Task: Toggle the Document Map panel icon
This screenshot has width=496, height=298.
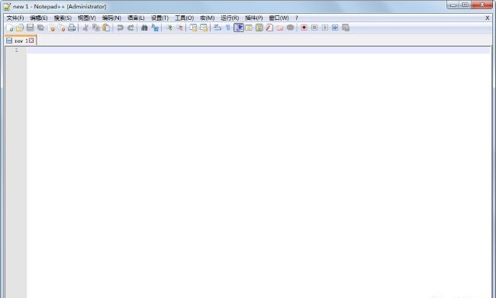Action: click(x=259, y=28)
